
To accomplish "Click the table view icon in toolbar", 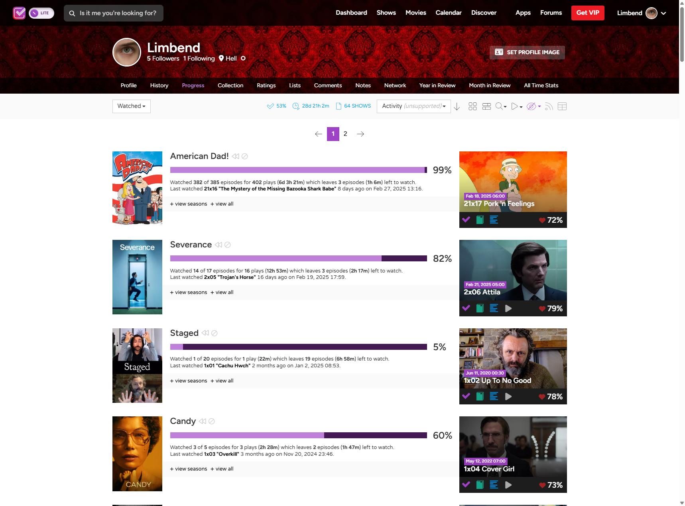I will (562, 106).
